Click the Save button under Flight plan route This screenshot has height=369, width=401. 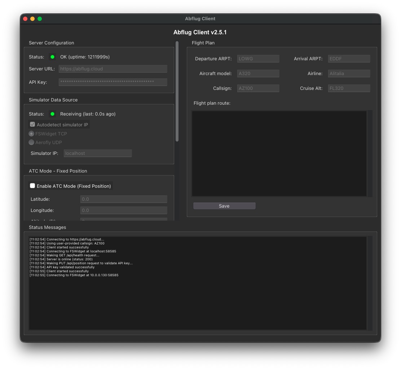(x=224, y=206)
